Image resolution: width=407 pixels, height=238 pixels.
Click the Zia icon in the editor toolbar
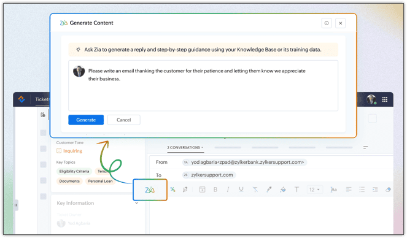[150, 190]
